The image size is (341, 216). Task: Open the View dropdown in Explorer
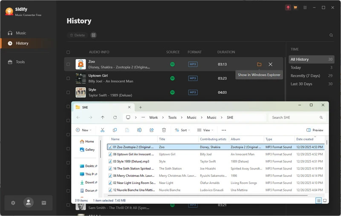coord(205,130)
